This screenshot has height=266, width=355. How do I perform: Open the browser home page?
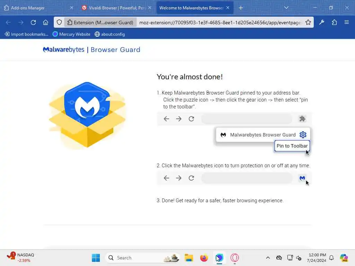[45, 23]
